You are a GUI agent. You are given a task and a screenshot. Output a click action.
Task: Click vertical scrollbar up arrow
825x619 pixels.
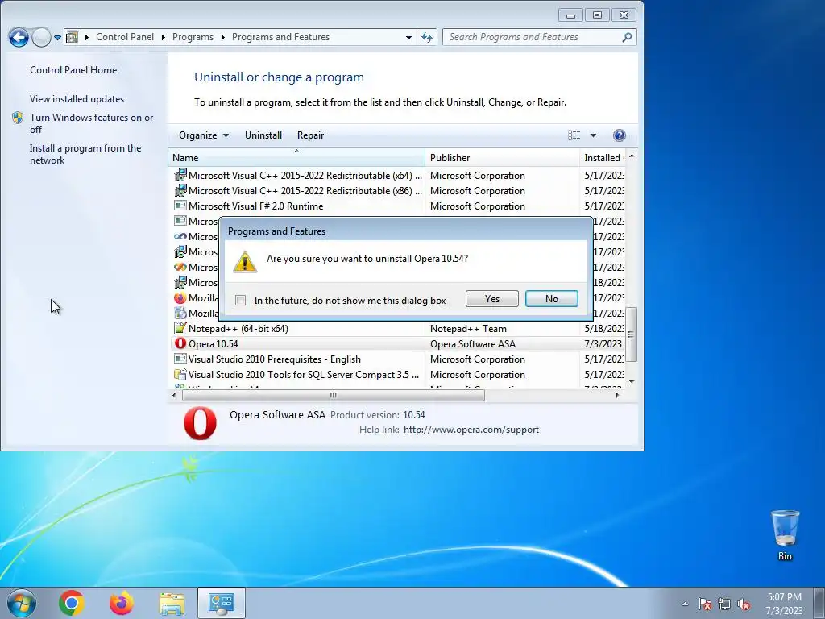click(x=632, y=156)
